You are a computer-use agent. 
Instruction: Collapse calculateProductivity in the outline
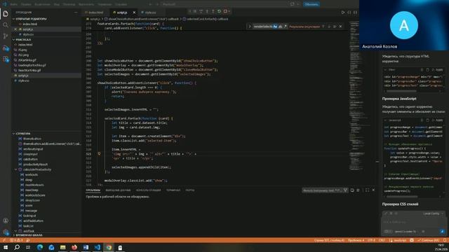coord(16,169)
